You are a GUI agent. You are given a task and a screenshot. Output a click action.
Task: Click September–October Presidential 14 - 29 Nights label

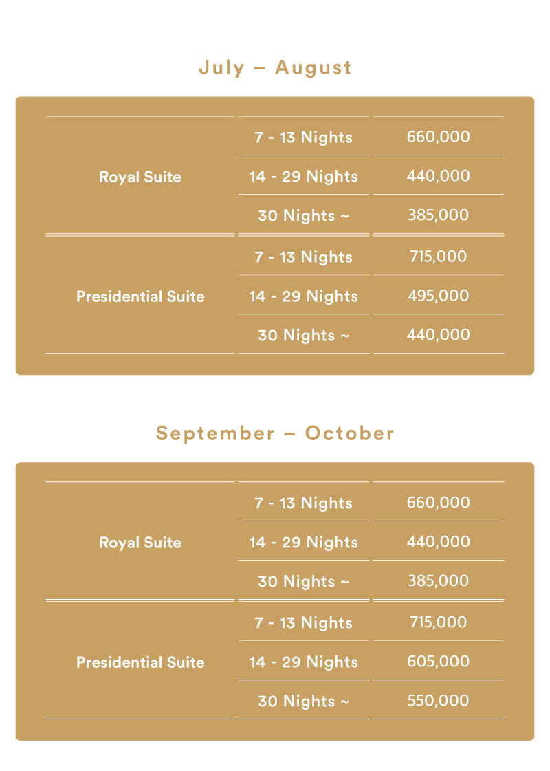pyautogui.click(x=304, y=662)
